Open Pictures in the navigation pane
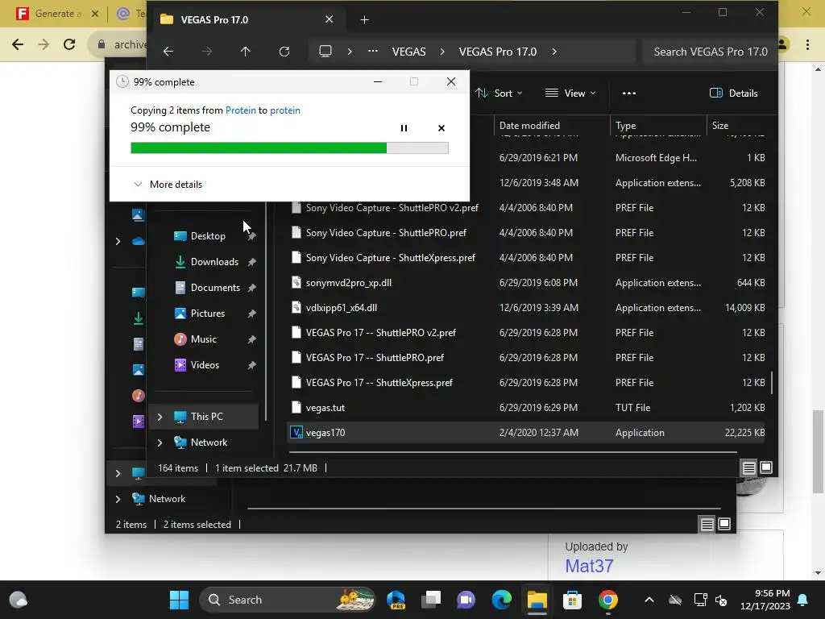 pos(207,314)
